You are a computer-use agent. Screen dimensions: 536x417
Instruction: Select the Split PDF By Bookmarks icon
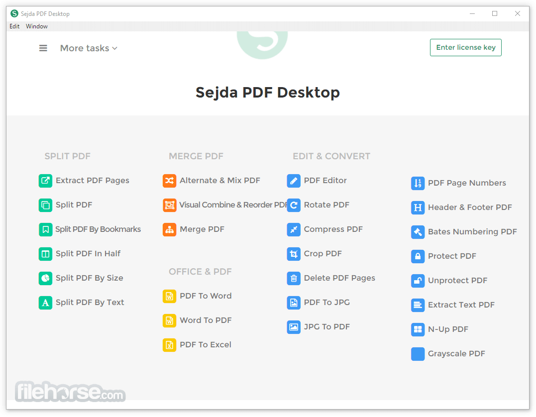pyautogui.click(x=45, y=229)
